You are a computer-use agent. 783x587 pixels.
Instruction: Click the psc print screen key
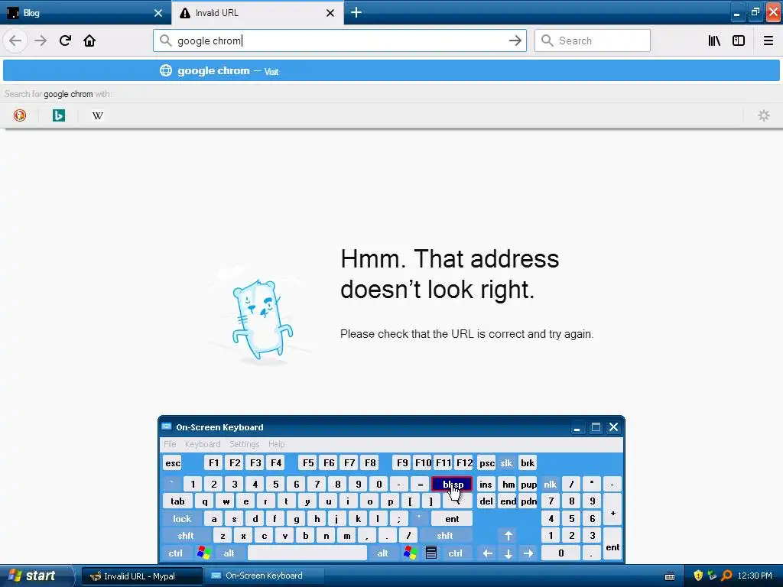pyautogui.click(x=486, y=462)
